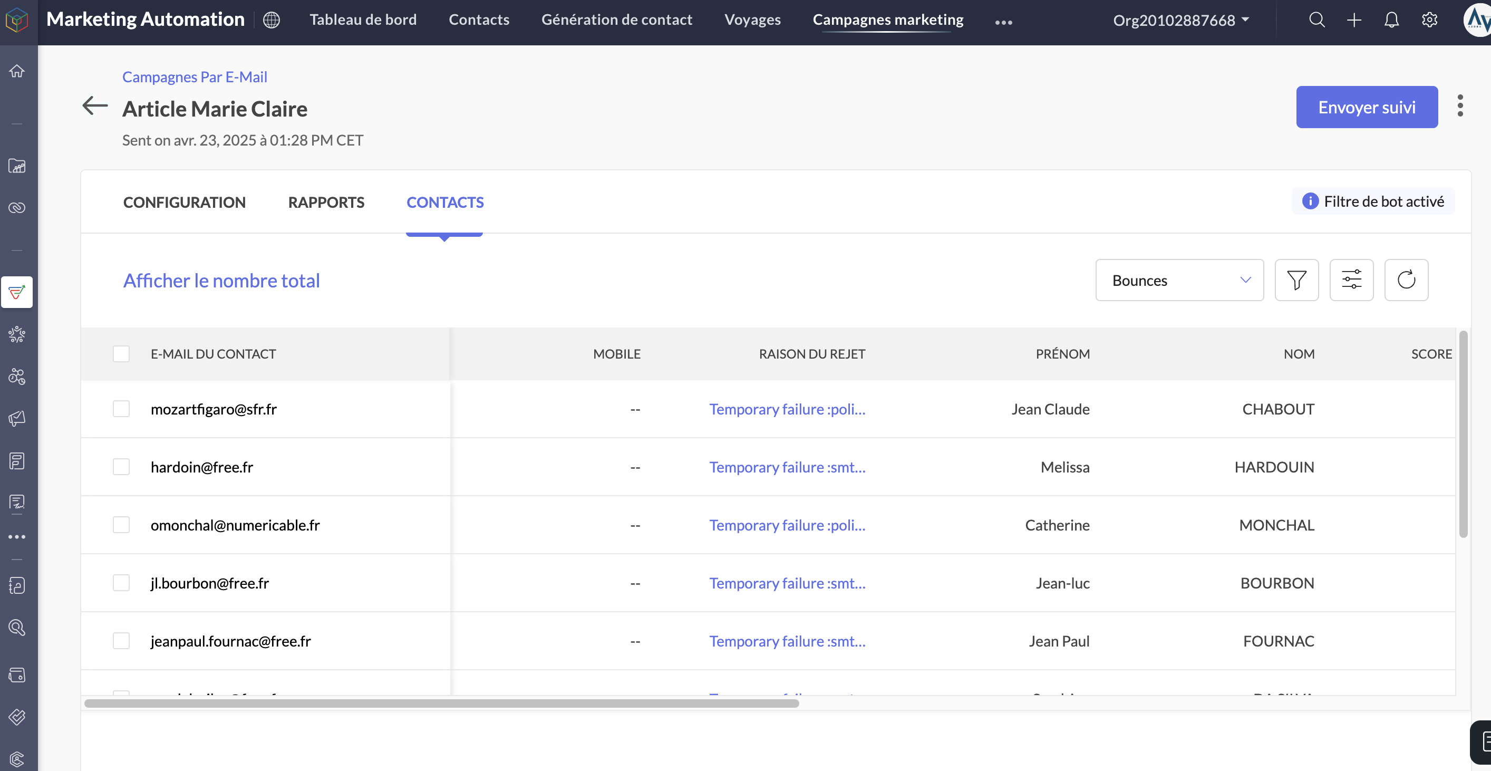Click the horizontal table scrollbar
The width and height of the screenshot is (1491, 771).
click(441, 703)
